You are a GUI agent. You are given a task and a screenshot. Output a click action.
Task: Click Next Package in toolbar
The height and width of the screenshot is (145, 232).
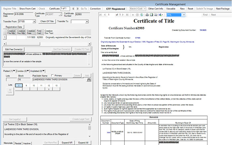coord(223,9)
